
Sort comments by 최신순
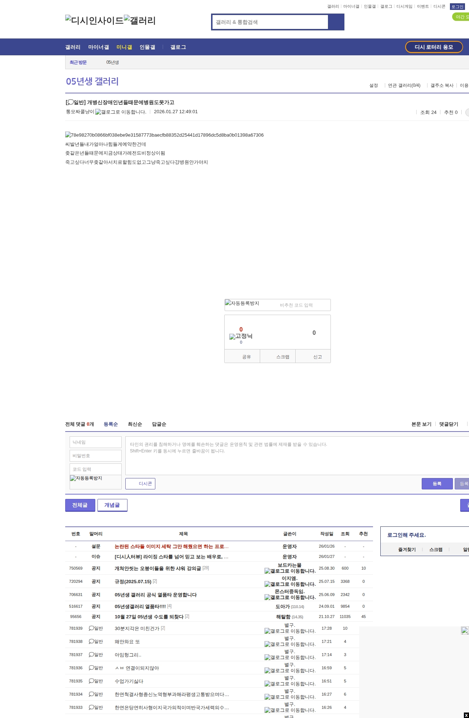click(x=135, y=424)
